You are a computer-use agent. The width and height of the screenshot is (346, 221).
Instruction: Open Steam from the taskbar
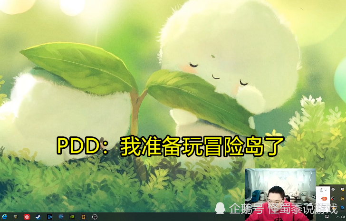coord(38,217)
